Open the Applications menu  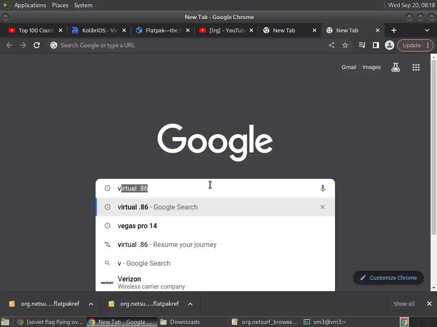click(30, 5)
